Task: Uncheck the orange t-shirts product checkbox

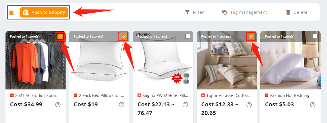Action: click(x=60, y=36)
